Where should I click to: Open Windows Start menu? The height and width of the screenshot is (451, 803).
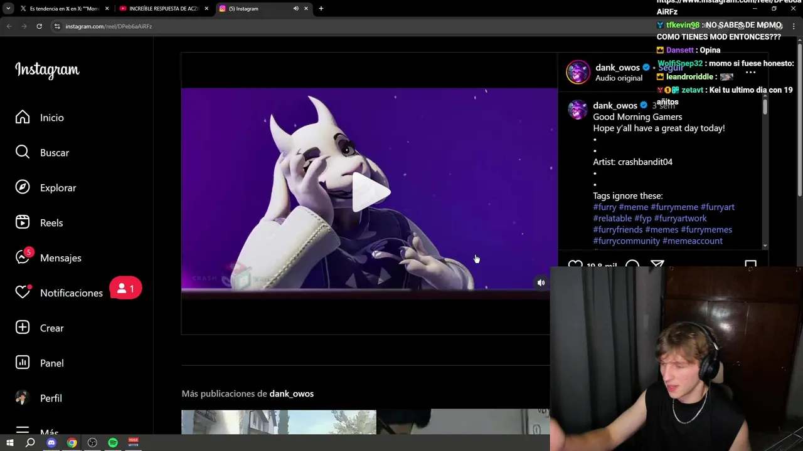9,443
